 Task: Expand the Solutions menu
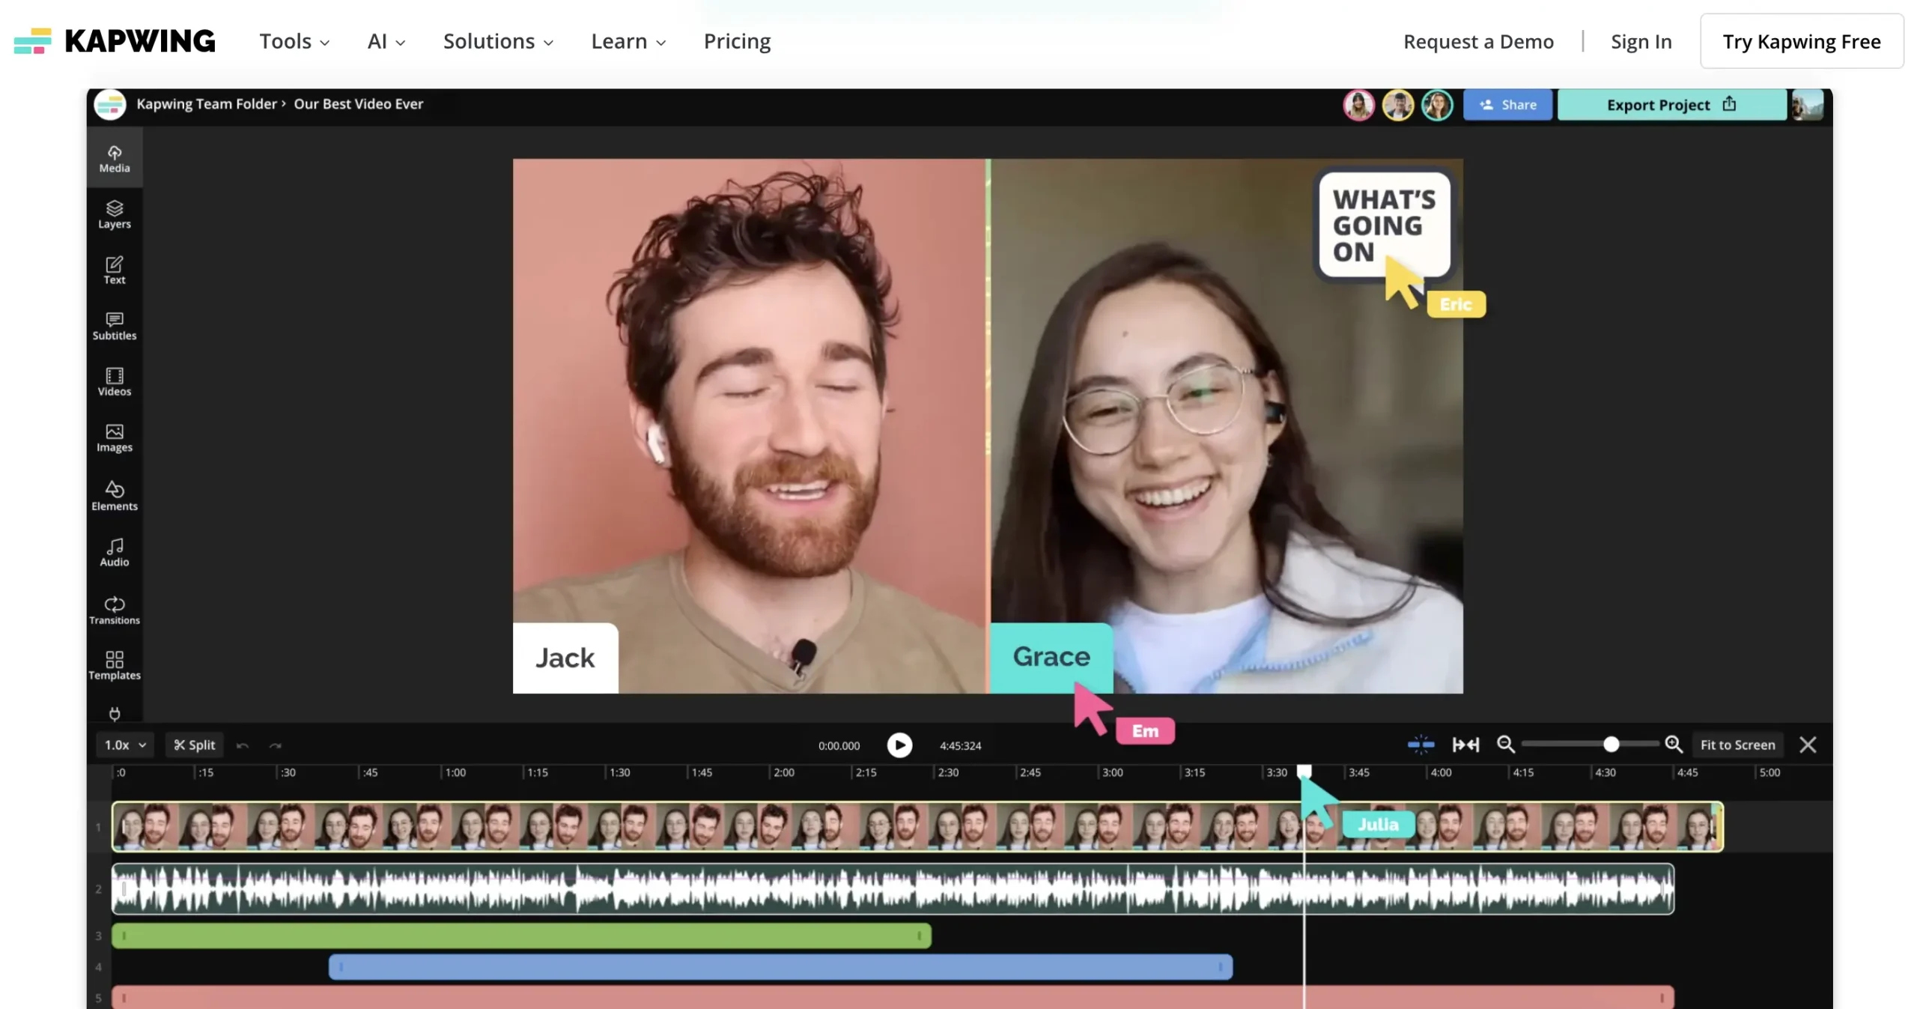click(x=498, y=41)
